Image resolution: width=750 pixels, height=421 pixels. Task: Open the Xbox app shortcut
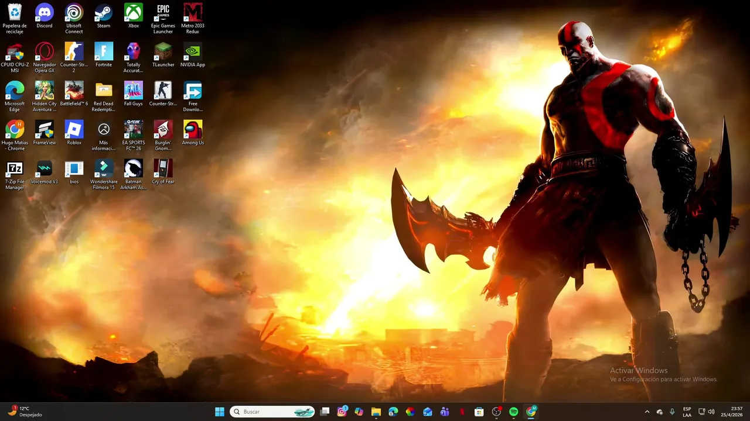tap(134, 16)
